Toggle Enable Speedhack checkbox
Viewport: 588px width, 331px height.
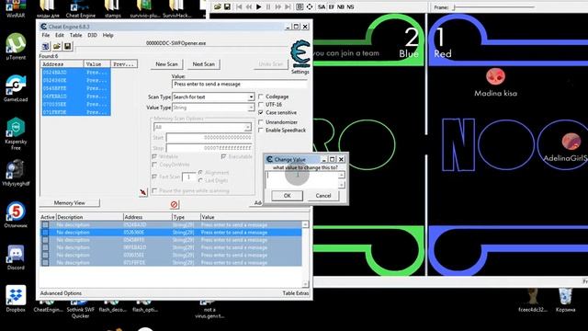click(x=261, y=131)
